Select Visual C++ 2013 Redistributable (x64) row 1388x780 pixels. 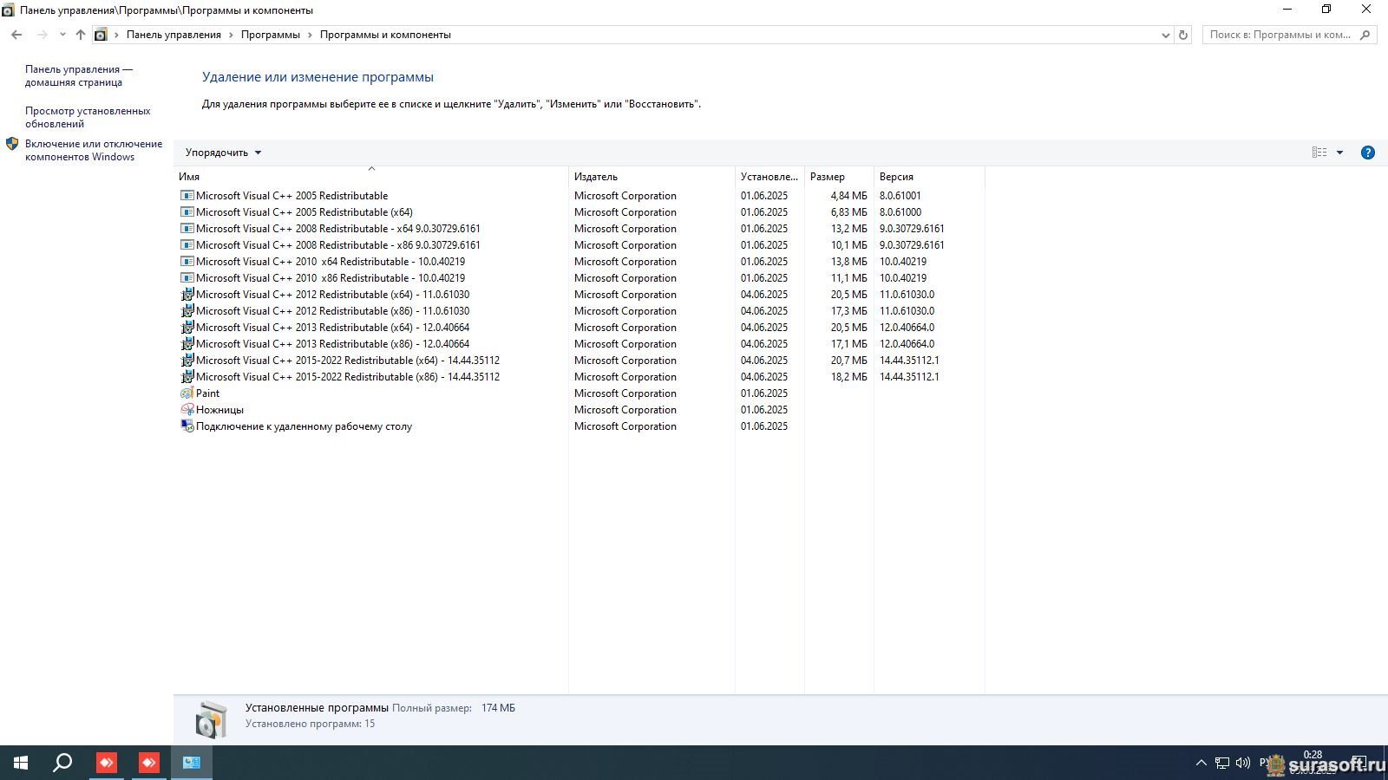579,328
